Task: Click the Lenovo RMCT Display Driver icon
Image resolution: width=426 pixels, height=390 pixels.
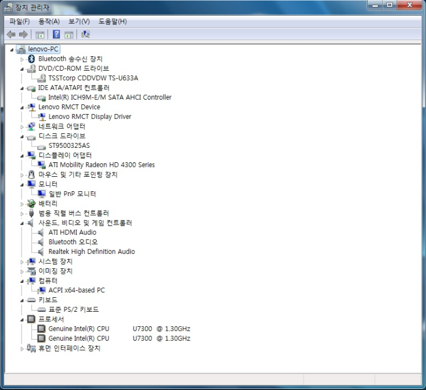Action: pyautogui.click(x=42, y=116)
